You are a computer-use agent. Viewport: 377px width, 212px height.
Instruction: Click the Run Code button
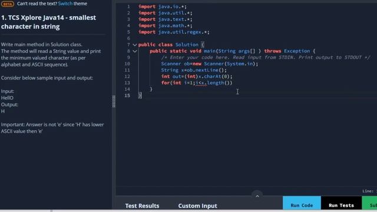pos(302,203)
